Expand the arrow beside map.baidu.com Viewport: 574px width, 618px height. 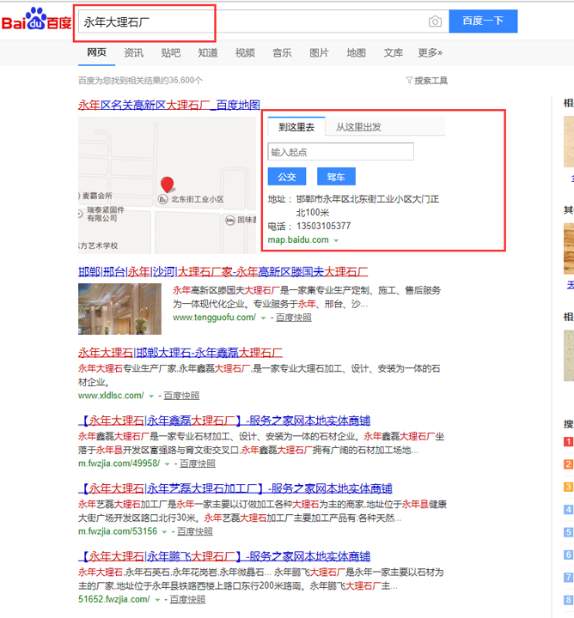(x=336, y=240)
